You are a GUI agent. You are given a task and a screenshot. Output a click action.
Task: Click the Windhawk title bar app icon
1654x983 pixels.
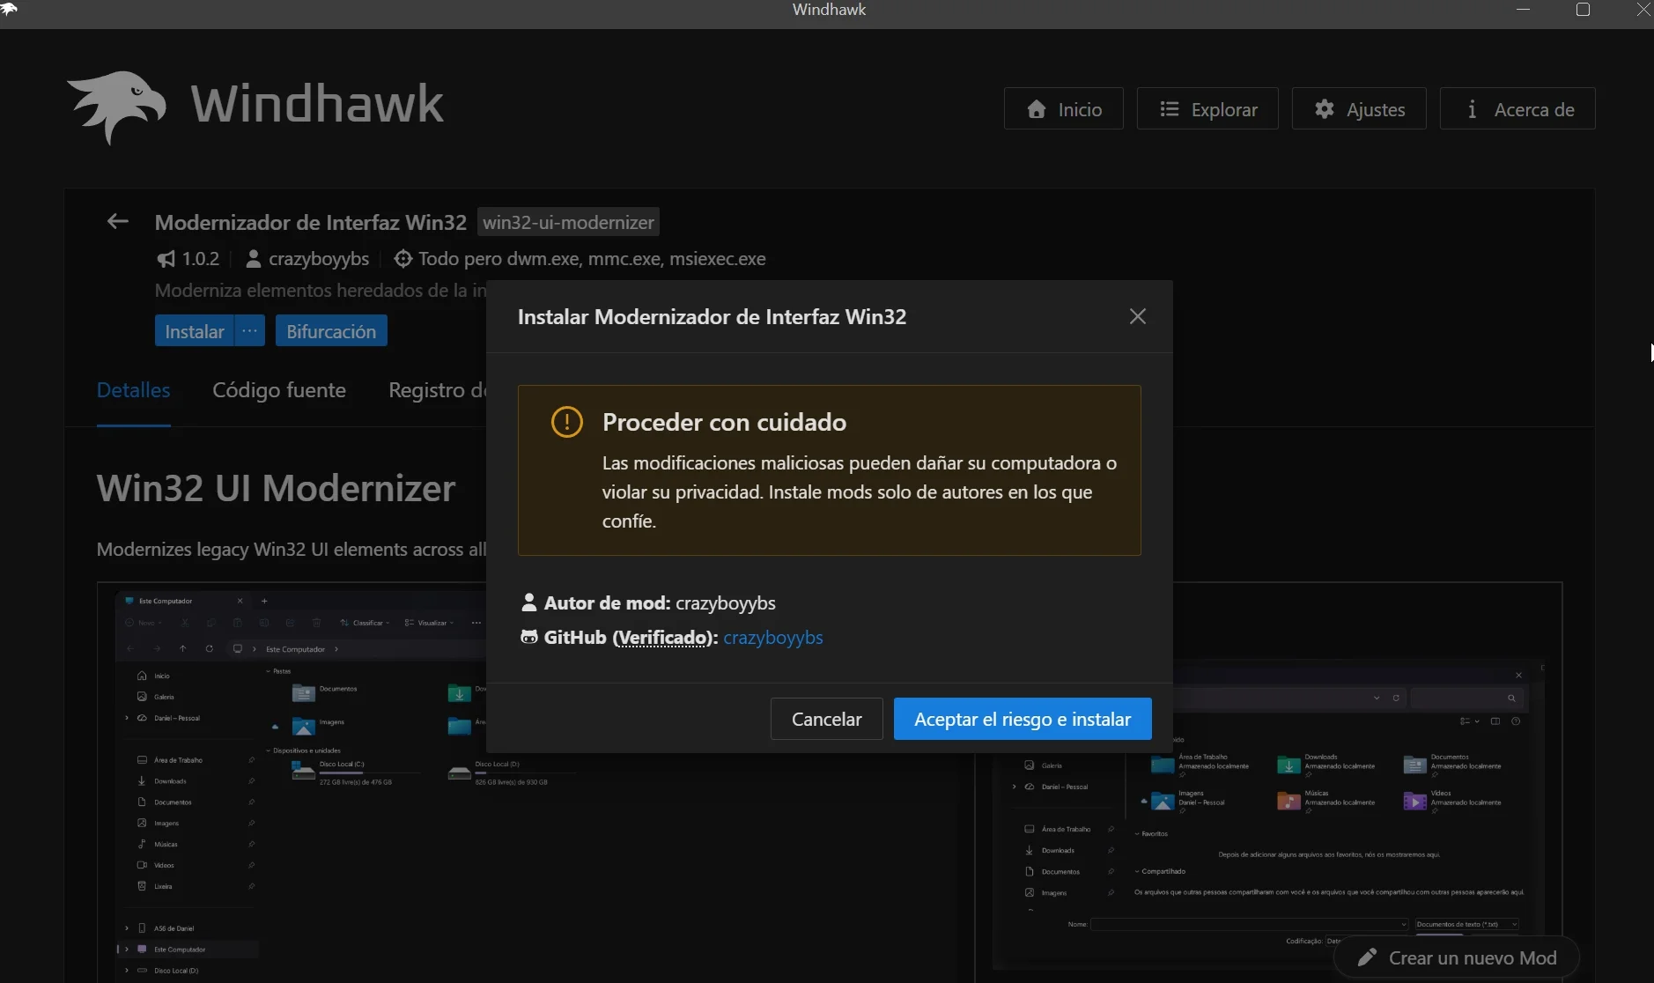point(9,9)
